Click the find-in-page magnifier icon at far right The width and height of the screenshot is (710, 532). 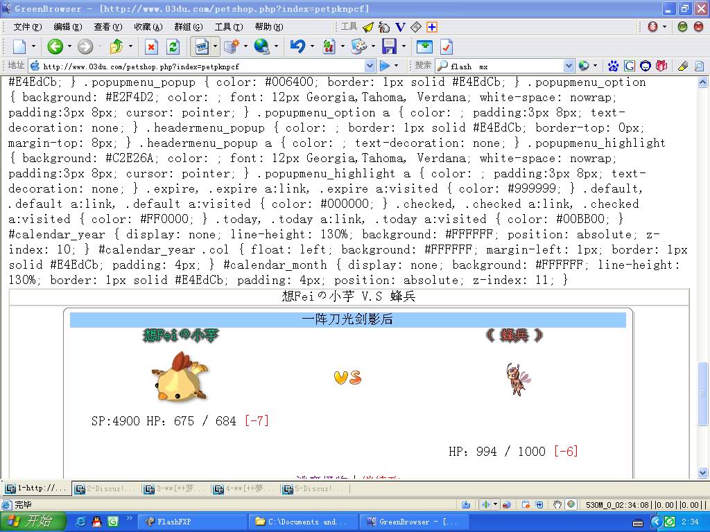coord(699,66)
